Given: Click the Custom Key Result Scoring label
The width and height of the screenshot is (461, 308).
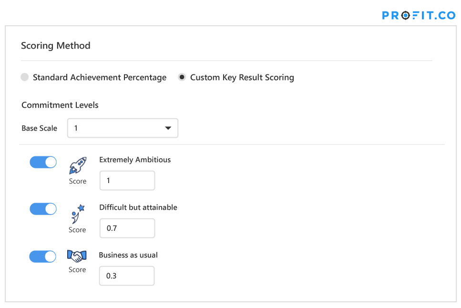Looking at the screenshot, I should point(242,77).
